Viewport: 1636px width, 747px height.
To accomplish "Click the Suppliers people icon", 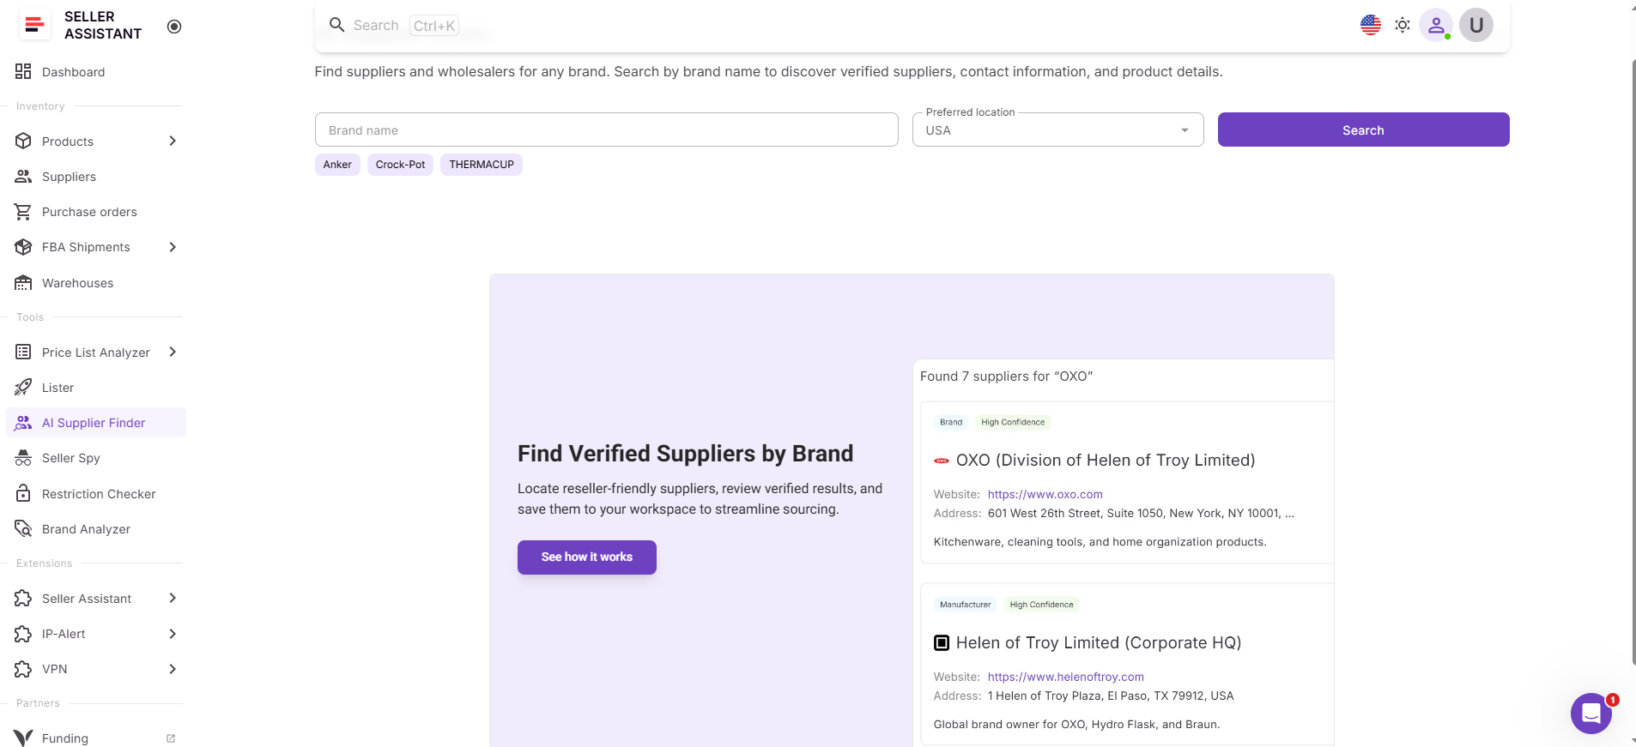I will tap(23, 176).
